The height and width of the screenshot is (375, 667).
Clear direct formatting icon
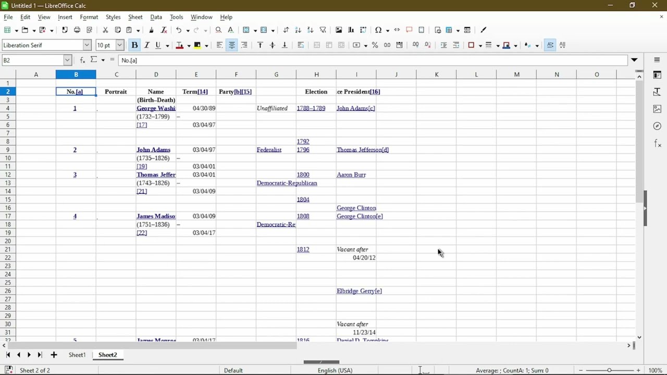[164, 30]
